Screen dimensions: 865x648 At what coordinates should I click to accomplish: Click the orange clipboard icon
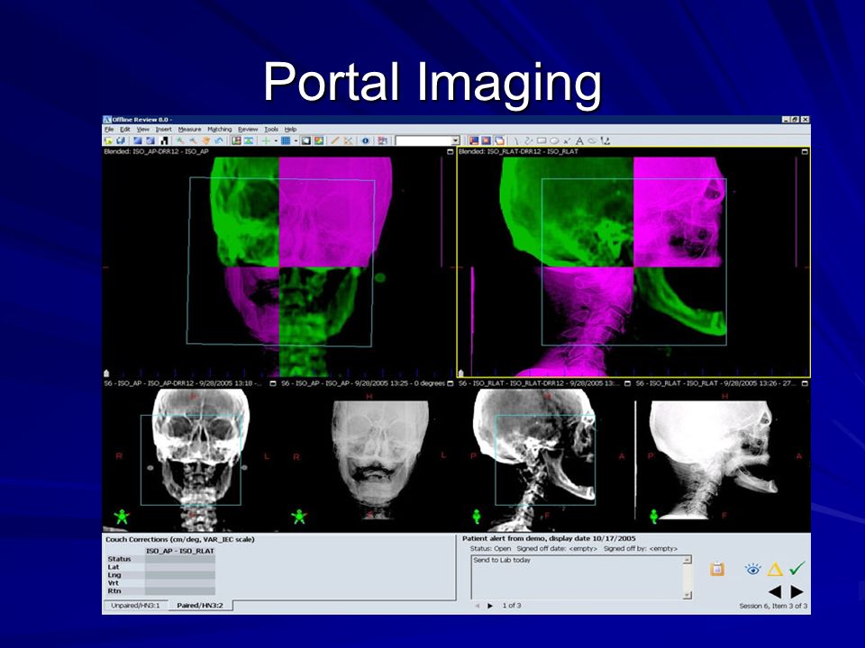pyautogui.click(x=716, y=569)
